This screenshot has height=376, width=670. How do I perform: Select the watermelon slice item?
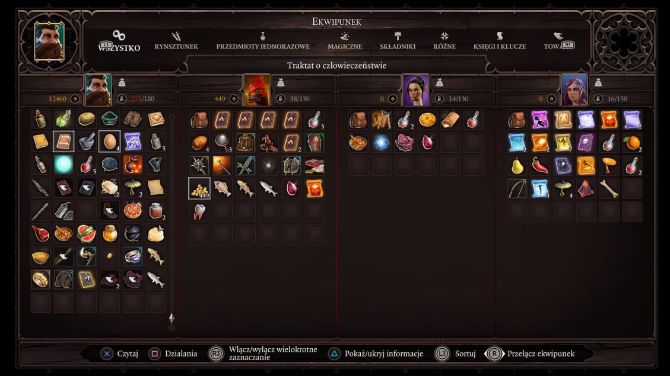[87, 234]
